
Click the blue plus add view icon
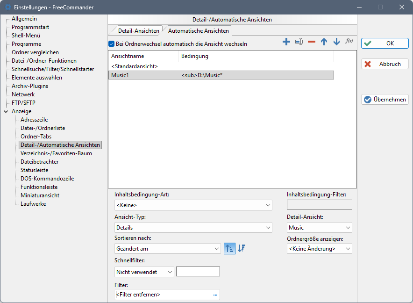point(286,42)
